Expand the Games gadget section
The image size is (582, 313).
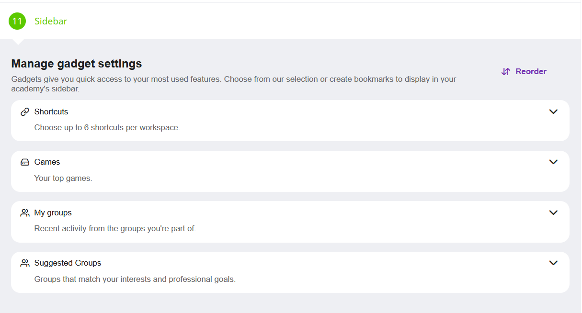coord(554,162)
